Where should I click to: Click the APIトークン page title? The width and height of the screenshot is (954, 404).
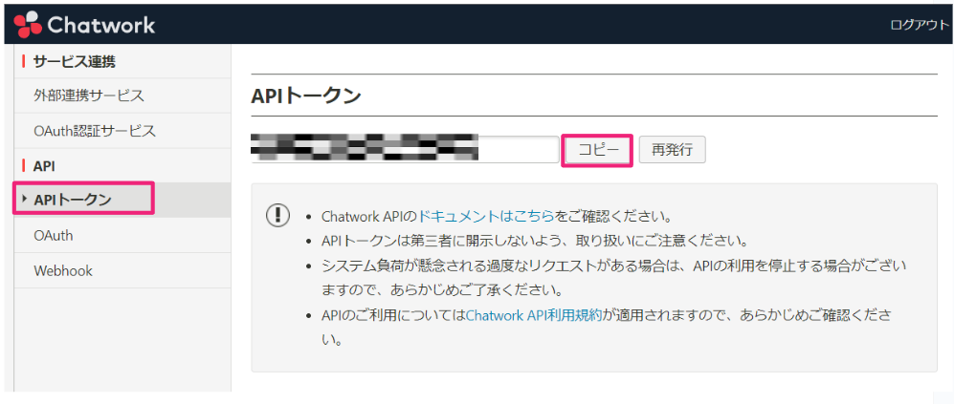point(306,96)
